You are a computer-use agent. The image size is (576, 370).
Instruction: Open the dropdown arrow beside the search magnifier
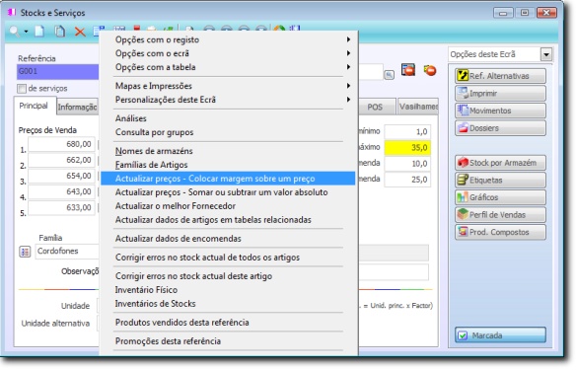26,32
